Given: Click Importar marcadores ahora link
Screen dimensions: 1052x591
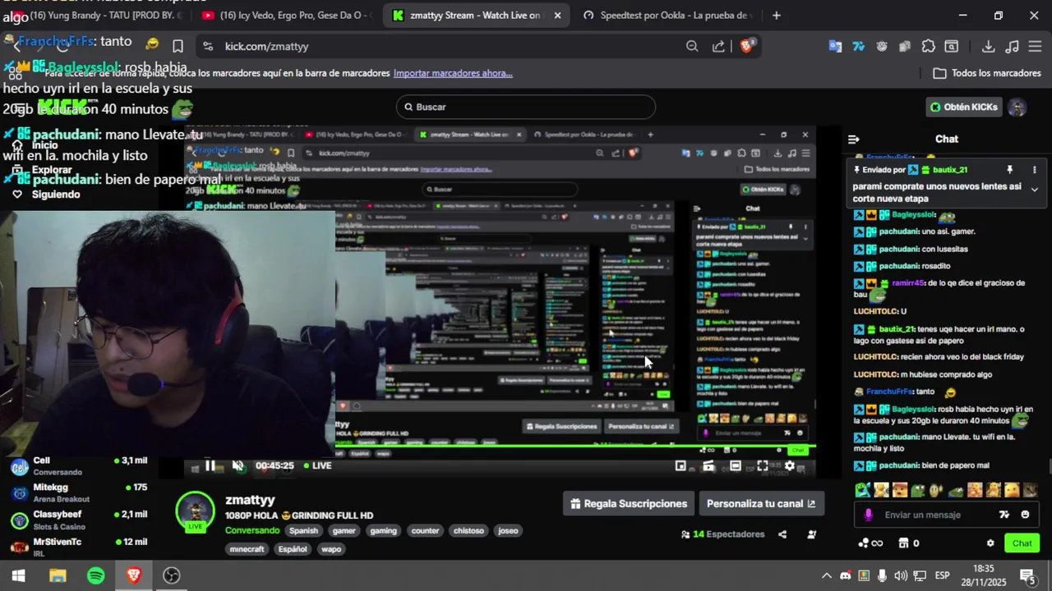Looking at the screenshot, I should click(x=453, y=73).
